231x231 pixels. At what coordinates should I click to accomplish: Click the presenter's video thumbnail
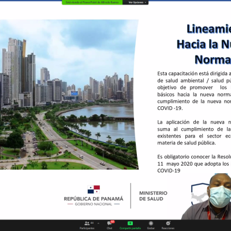pyautogui.click(x=206, y=196)
